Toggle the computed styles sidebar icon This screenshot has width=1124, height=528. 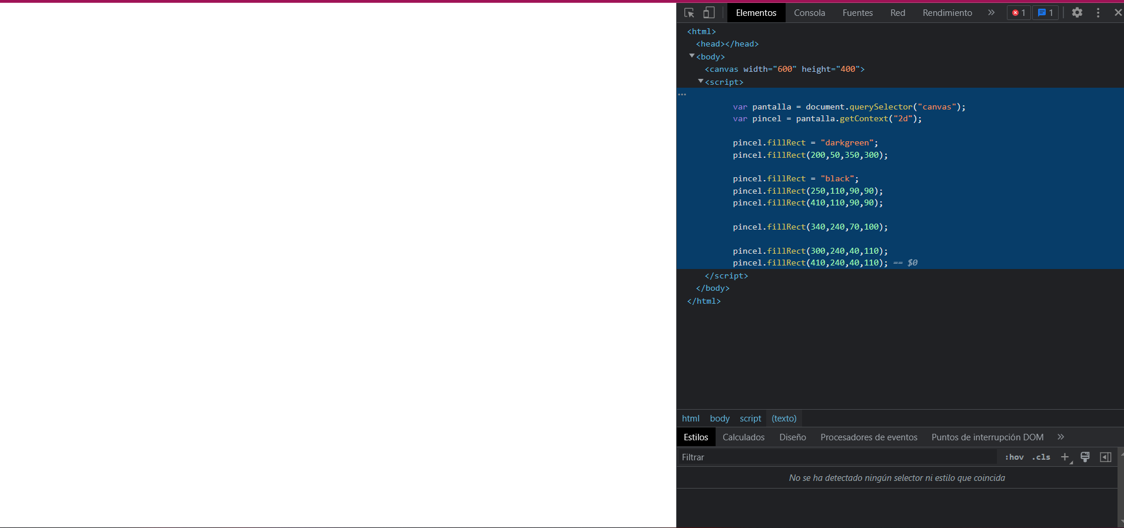1106,457
